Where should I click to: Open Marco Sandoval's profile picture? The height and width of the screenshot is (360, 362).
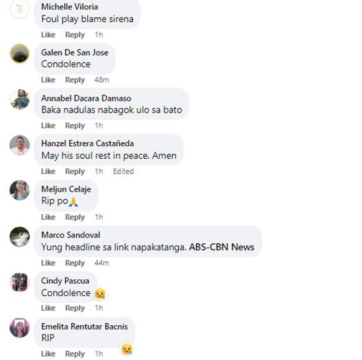[x=20, y=236]
